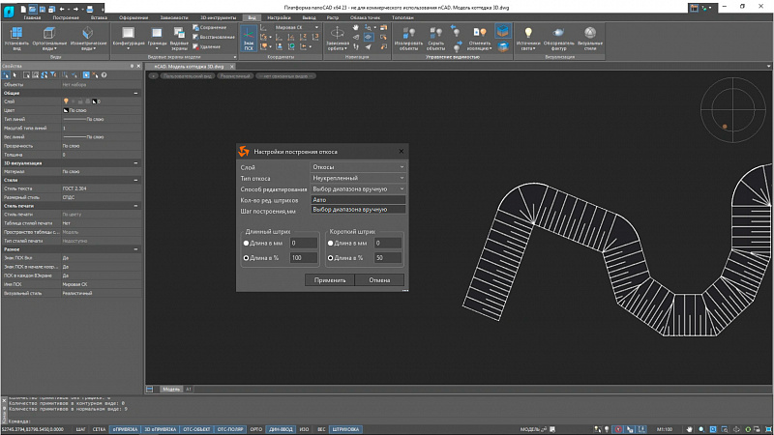
Task: Open the Мировая СК coordinate system dropdown
Action: click(x=295, y=28)
